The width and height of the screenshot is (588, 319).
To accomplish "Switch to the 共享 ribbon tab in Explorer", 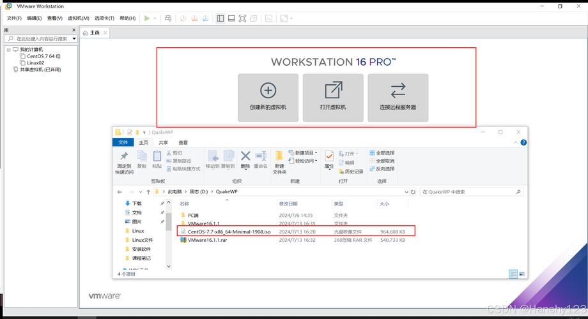I will pyautogui.click(x=163, y=143).
